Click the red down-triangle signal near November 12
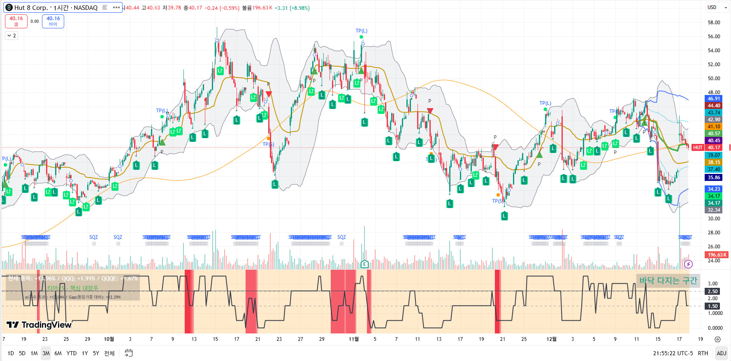731x361 pixels. [430, 111]
